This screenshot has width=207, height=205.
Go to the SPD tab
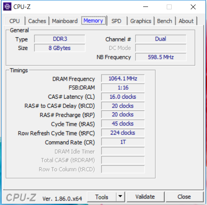116,21
